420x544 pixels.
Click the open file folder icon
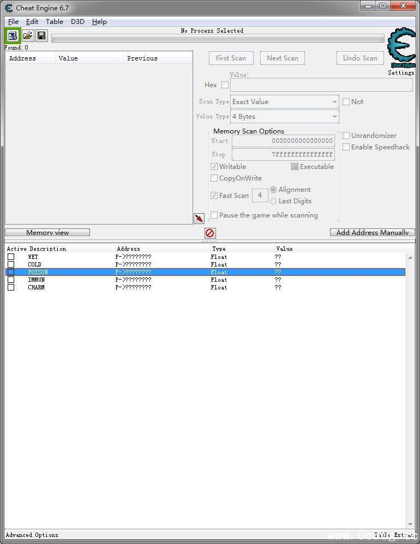[27, 36]
